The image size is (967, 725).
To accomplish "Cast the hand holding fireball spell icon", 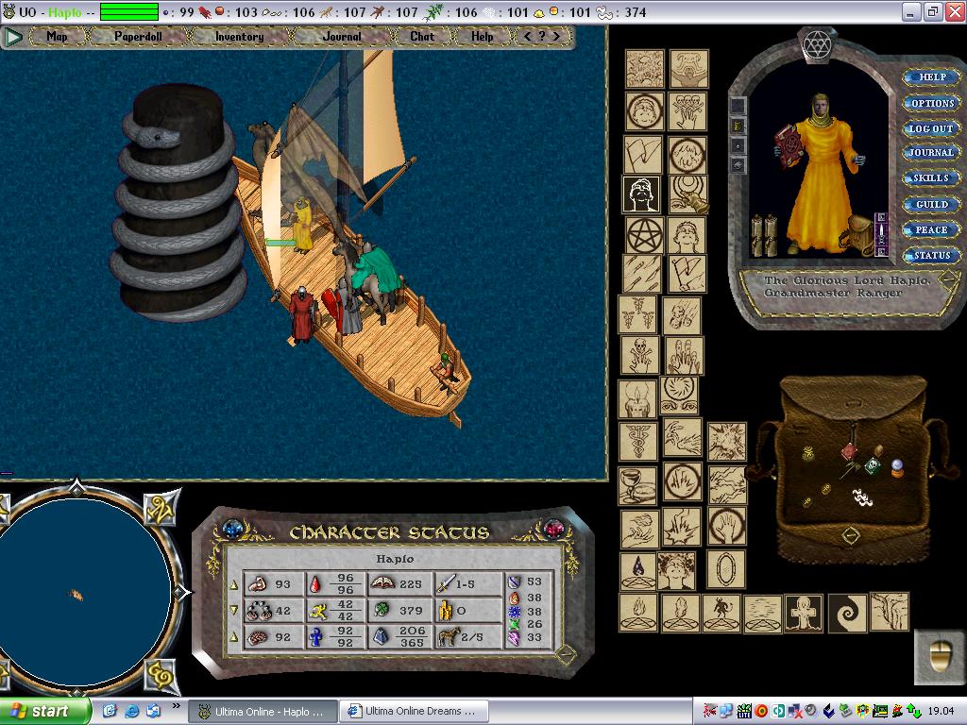I will click(x=638, y=529).
